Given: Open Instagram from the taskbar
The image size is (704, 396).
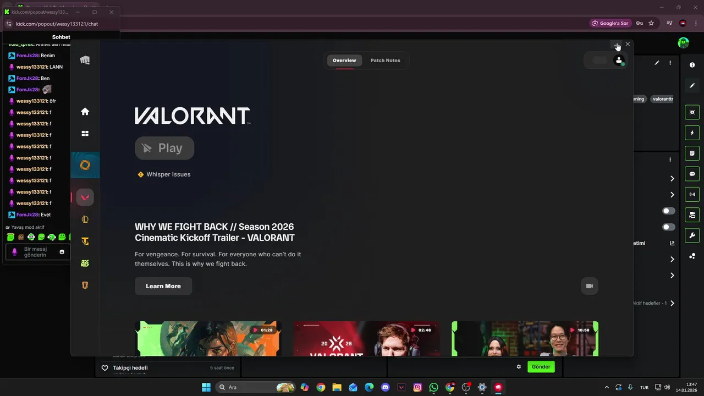Looking at the screenshot, I should 417,387.
